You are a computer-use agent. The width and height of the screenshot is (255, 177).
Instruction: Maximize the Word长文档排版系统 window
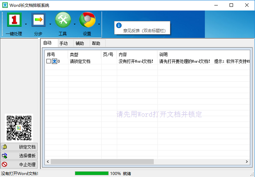[231, 5]
